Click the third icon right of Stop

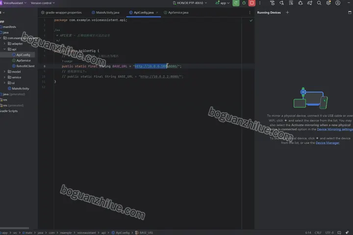click(x=281, y=3)
